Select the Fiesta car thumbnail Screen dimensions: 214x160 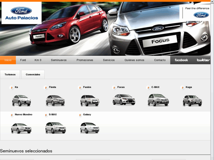click(x=55, y=100)
